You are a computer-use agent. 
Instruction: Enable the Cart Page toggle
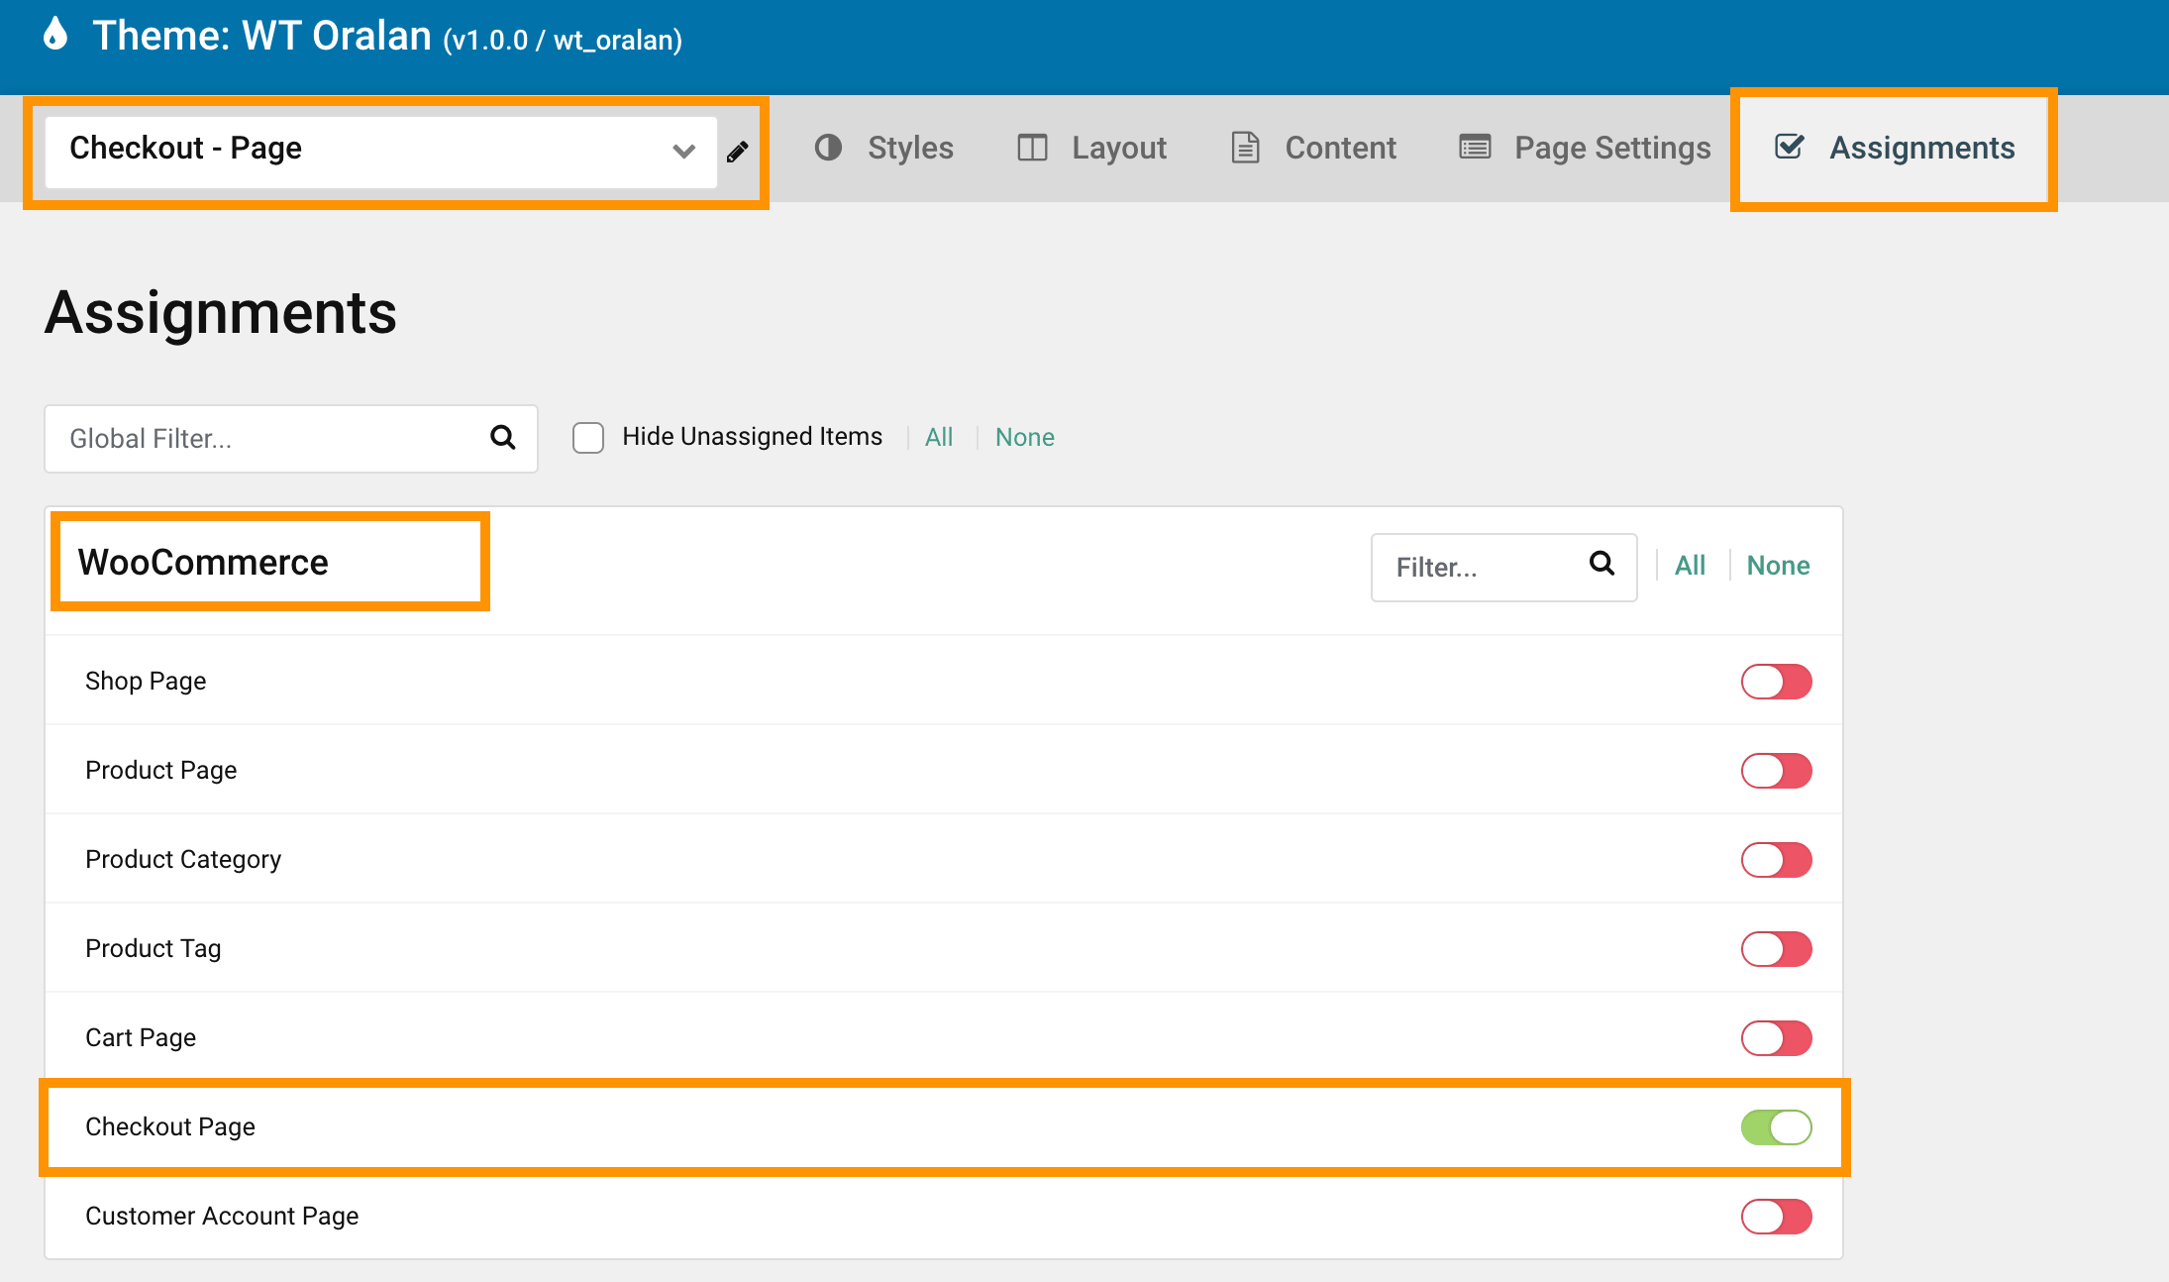click(x=1777, y=1038)
